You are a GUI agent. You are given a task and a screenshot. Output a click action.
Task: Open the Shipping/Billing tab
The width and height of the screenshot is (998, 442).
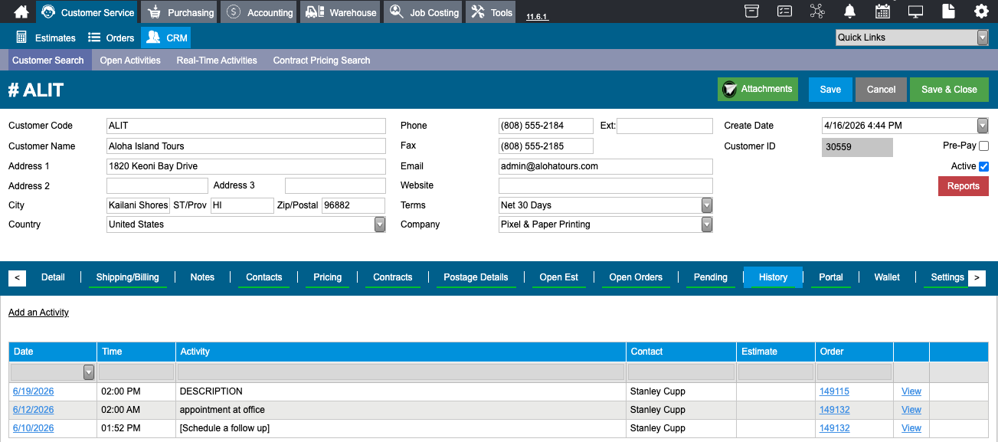(128, 277)
